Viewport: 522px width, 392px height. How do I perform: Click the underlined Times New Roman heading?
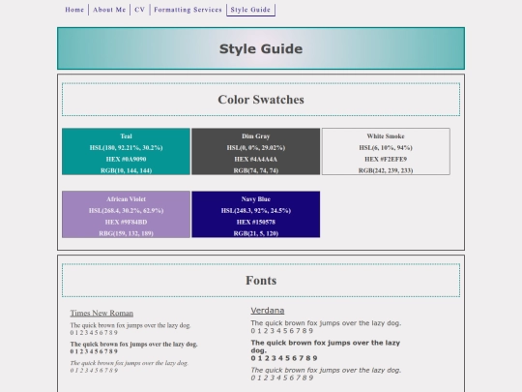coord(101,313)
